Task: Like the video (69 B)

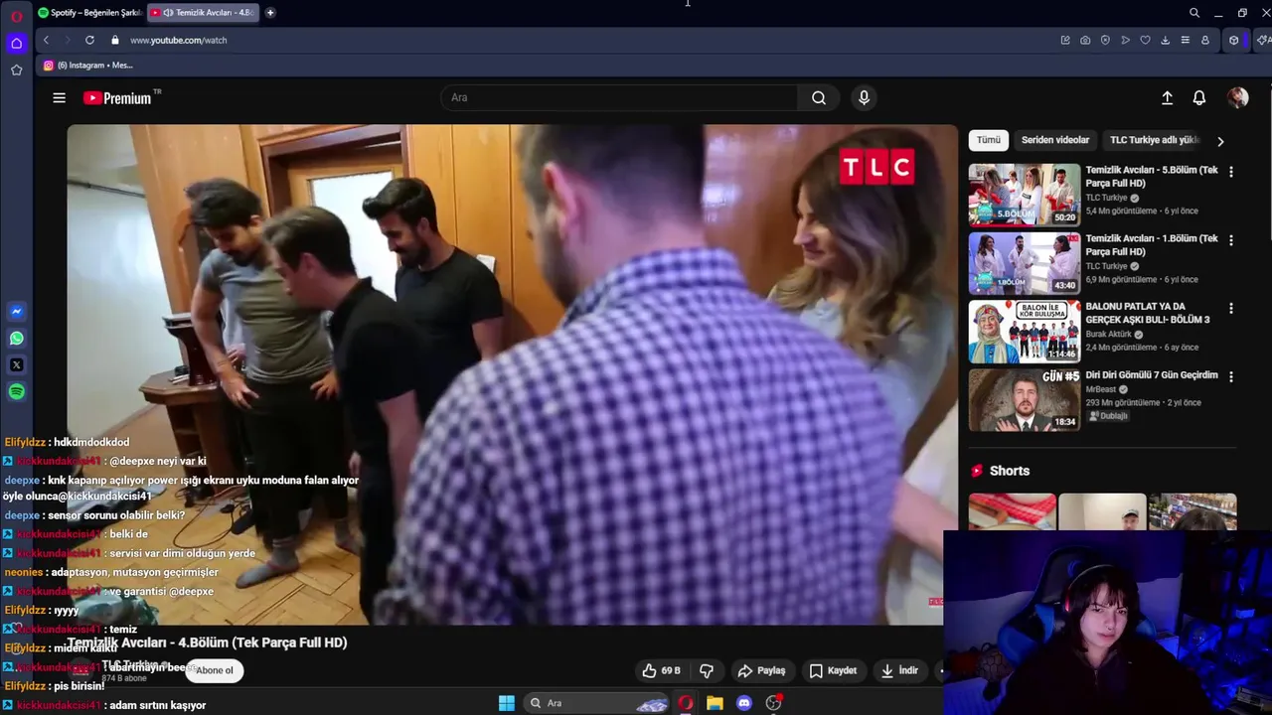Action: 661,670
